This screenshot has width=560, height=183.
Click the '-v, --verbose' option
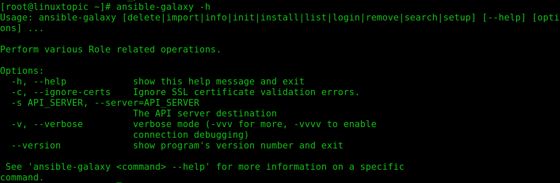click(x=47, y=124)
